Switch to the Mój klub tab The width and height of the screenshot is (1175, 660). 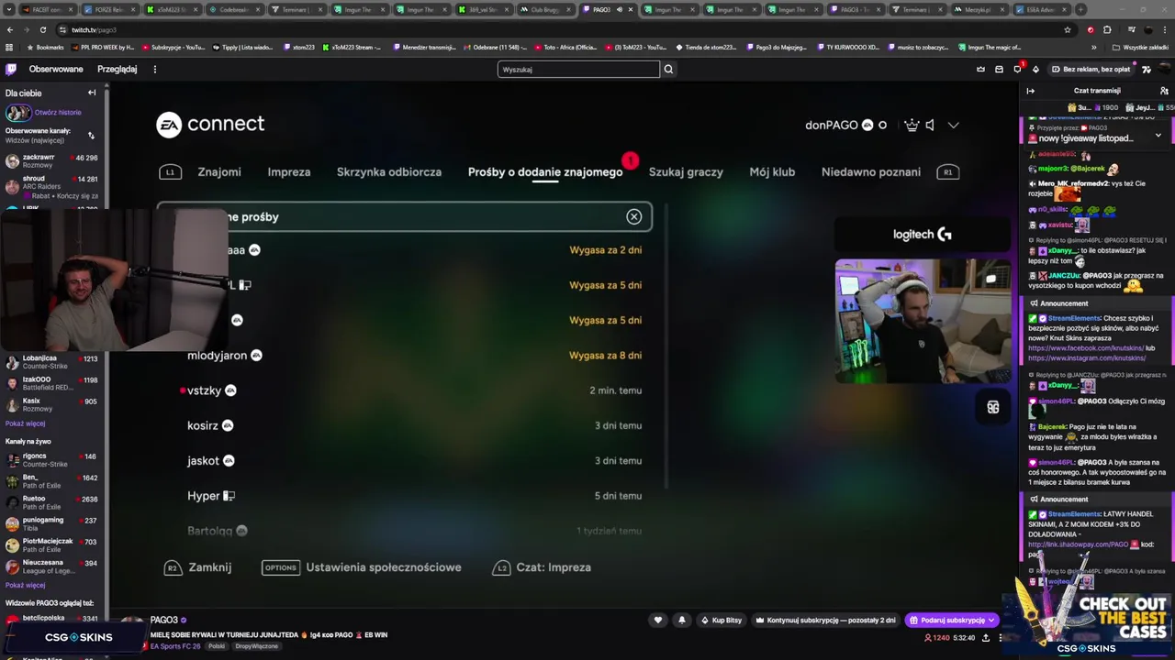tap(772, 172)
